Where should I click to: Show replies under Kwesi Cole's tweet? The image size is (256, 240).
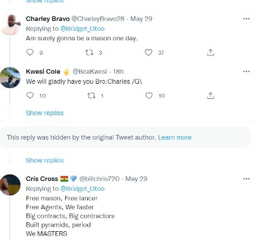tap(45, 113)
